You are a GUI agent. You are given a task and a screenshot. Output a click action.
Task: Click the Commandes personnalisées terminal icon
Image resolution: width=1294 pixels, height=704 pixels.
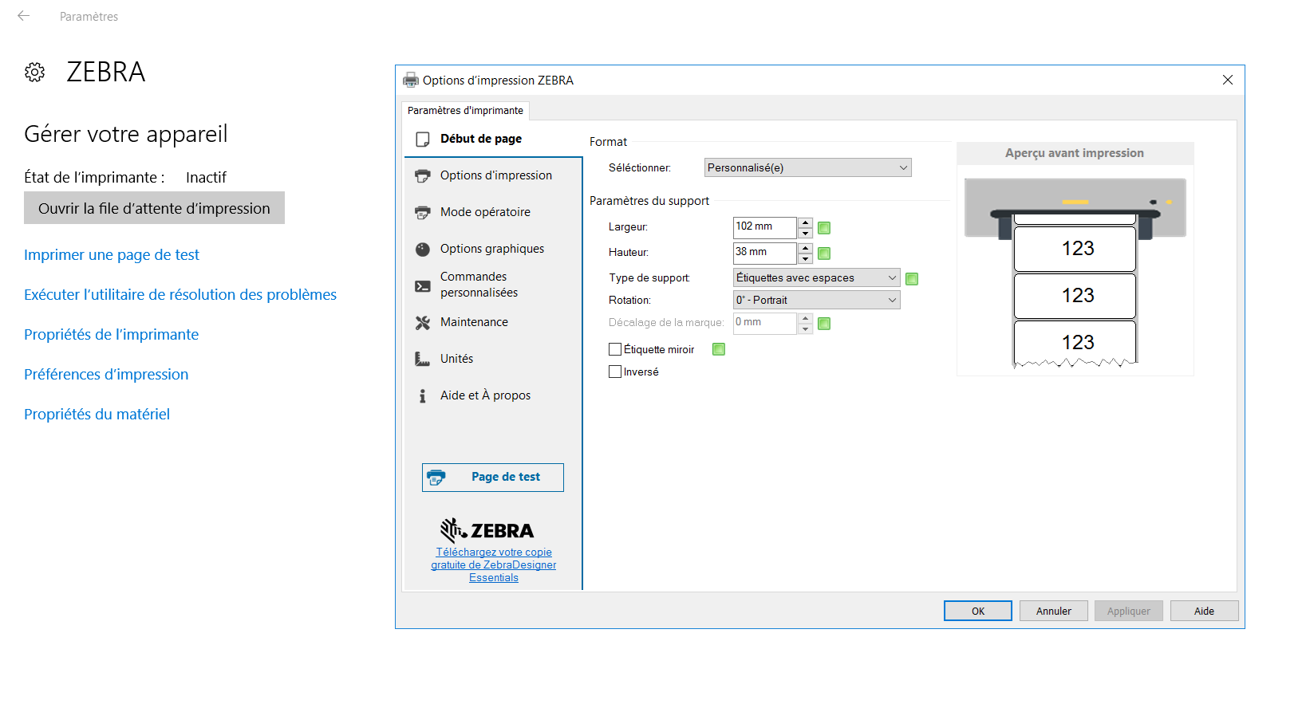click(422, 285)
